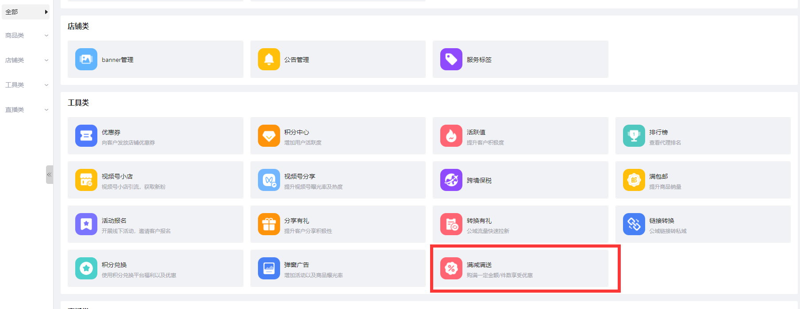Open the 分享有礼 gift box icon
The height and width of the screenshot is (309, 800).
coord(269,224)
